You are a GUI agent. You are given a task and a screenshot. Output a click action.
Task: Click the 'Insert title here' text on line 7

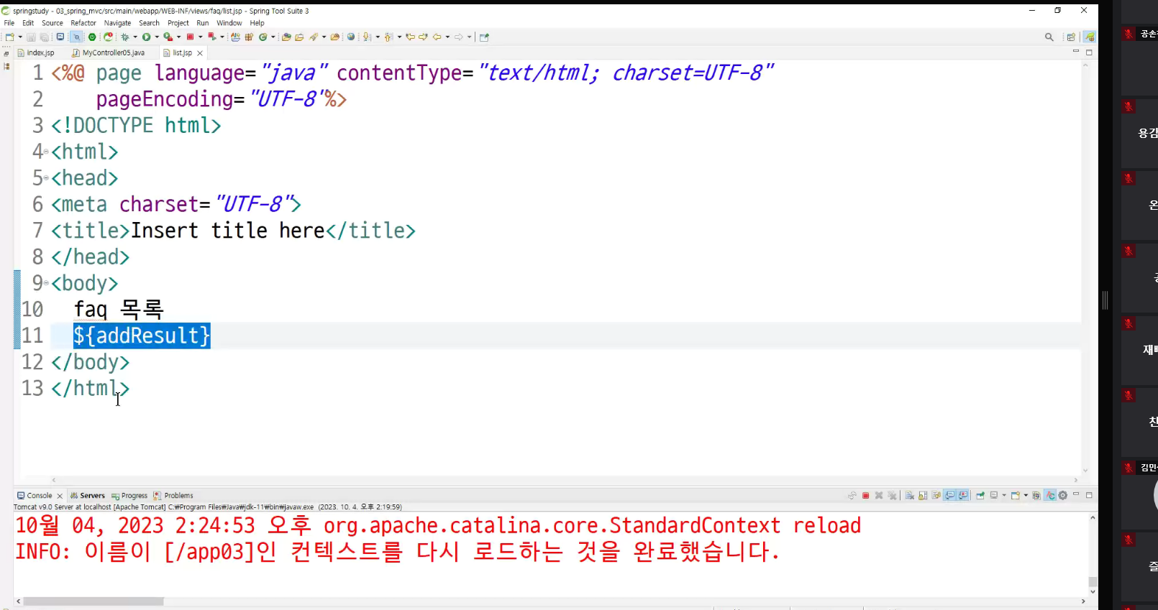(228, 231)
